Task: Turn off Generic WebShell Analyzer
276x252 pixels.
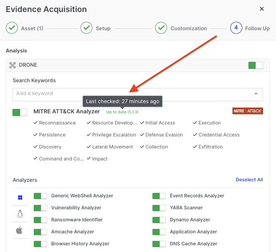Action: coord(40,196)
